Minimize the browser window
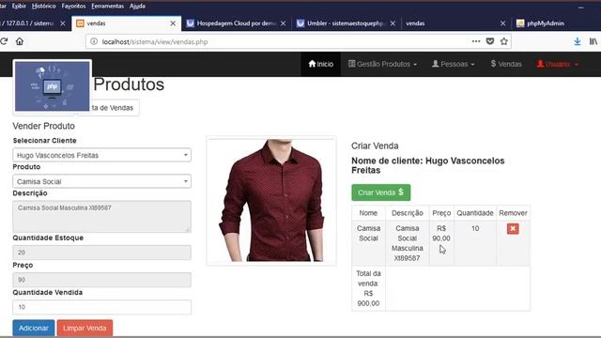 [x=581, y=7]
